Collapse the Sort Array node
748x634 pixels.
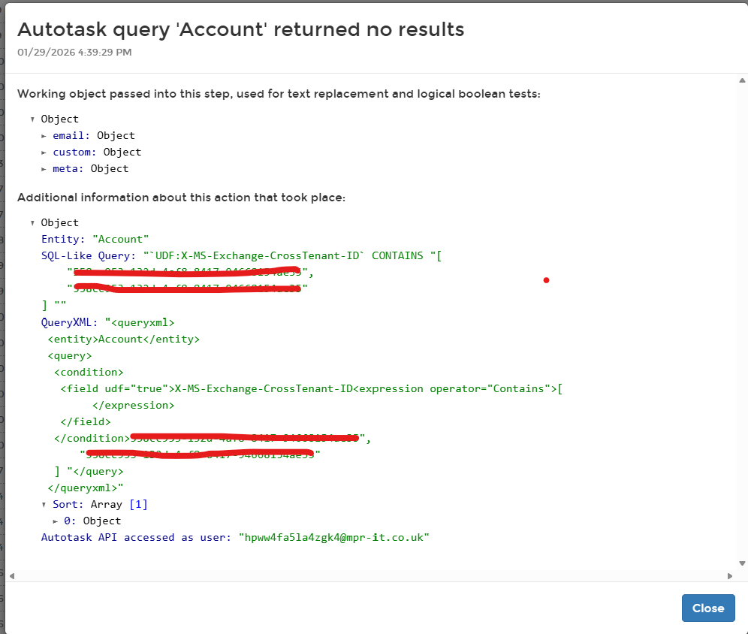(x=44, y=505)
